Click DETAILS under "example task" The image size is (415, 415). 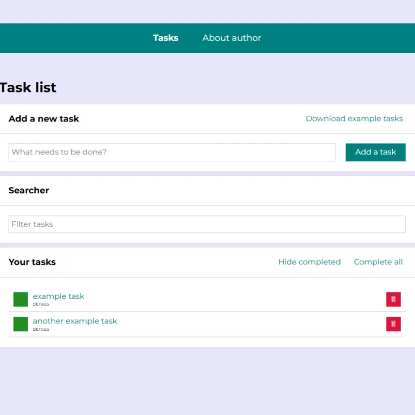[41, 305]
